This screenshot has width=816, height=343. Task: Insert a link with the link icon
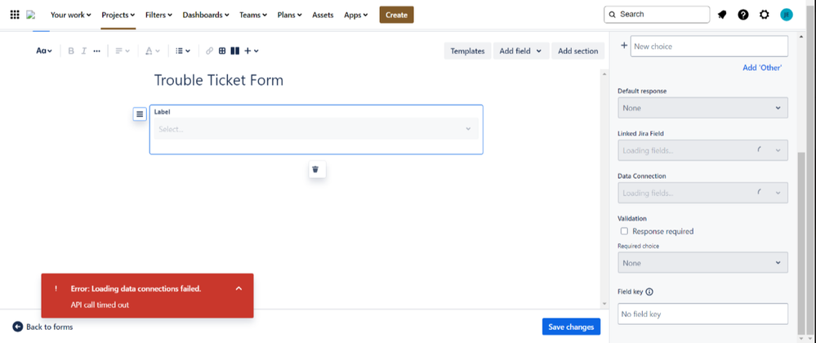pyautogui.click(x=209, y=51)
